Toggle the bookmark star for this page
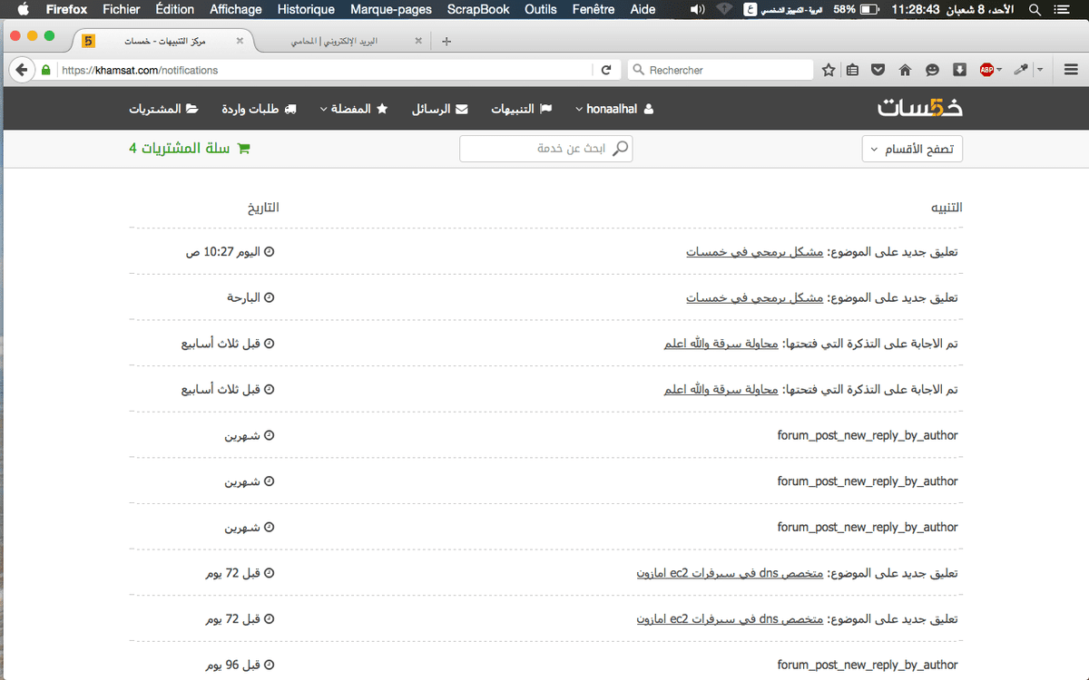The height and width of the screenshot is (680, 1089). [828, 68]
